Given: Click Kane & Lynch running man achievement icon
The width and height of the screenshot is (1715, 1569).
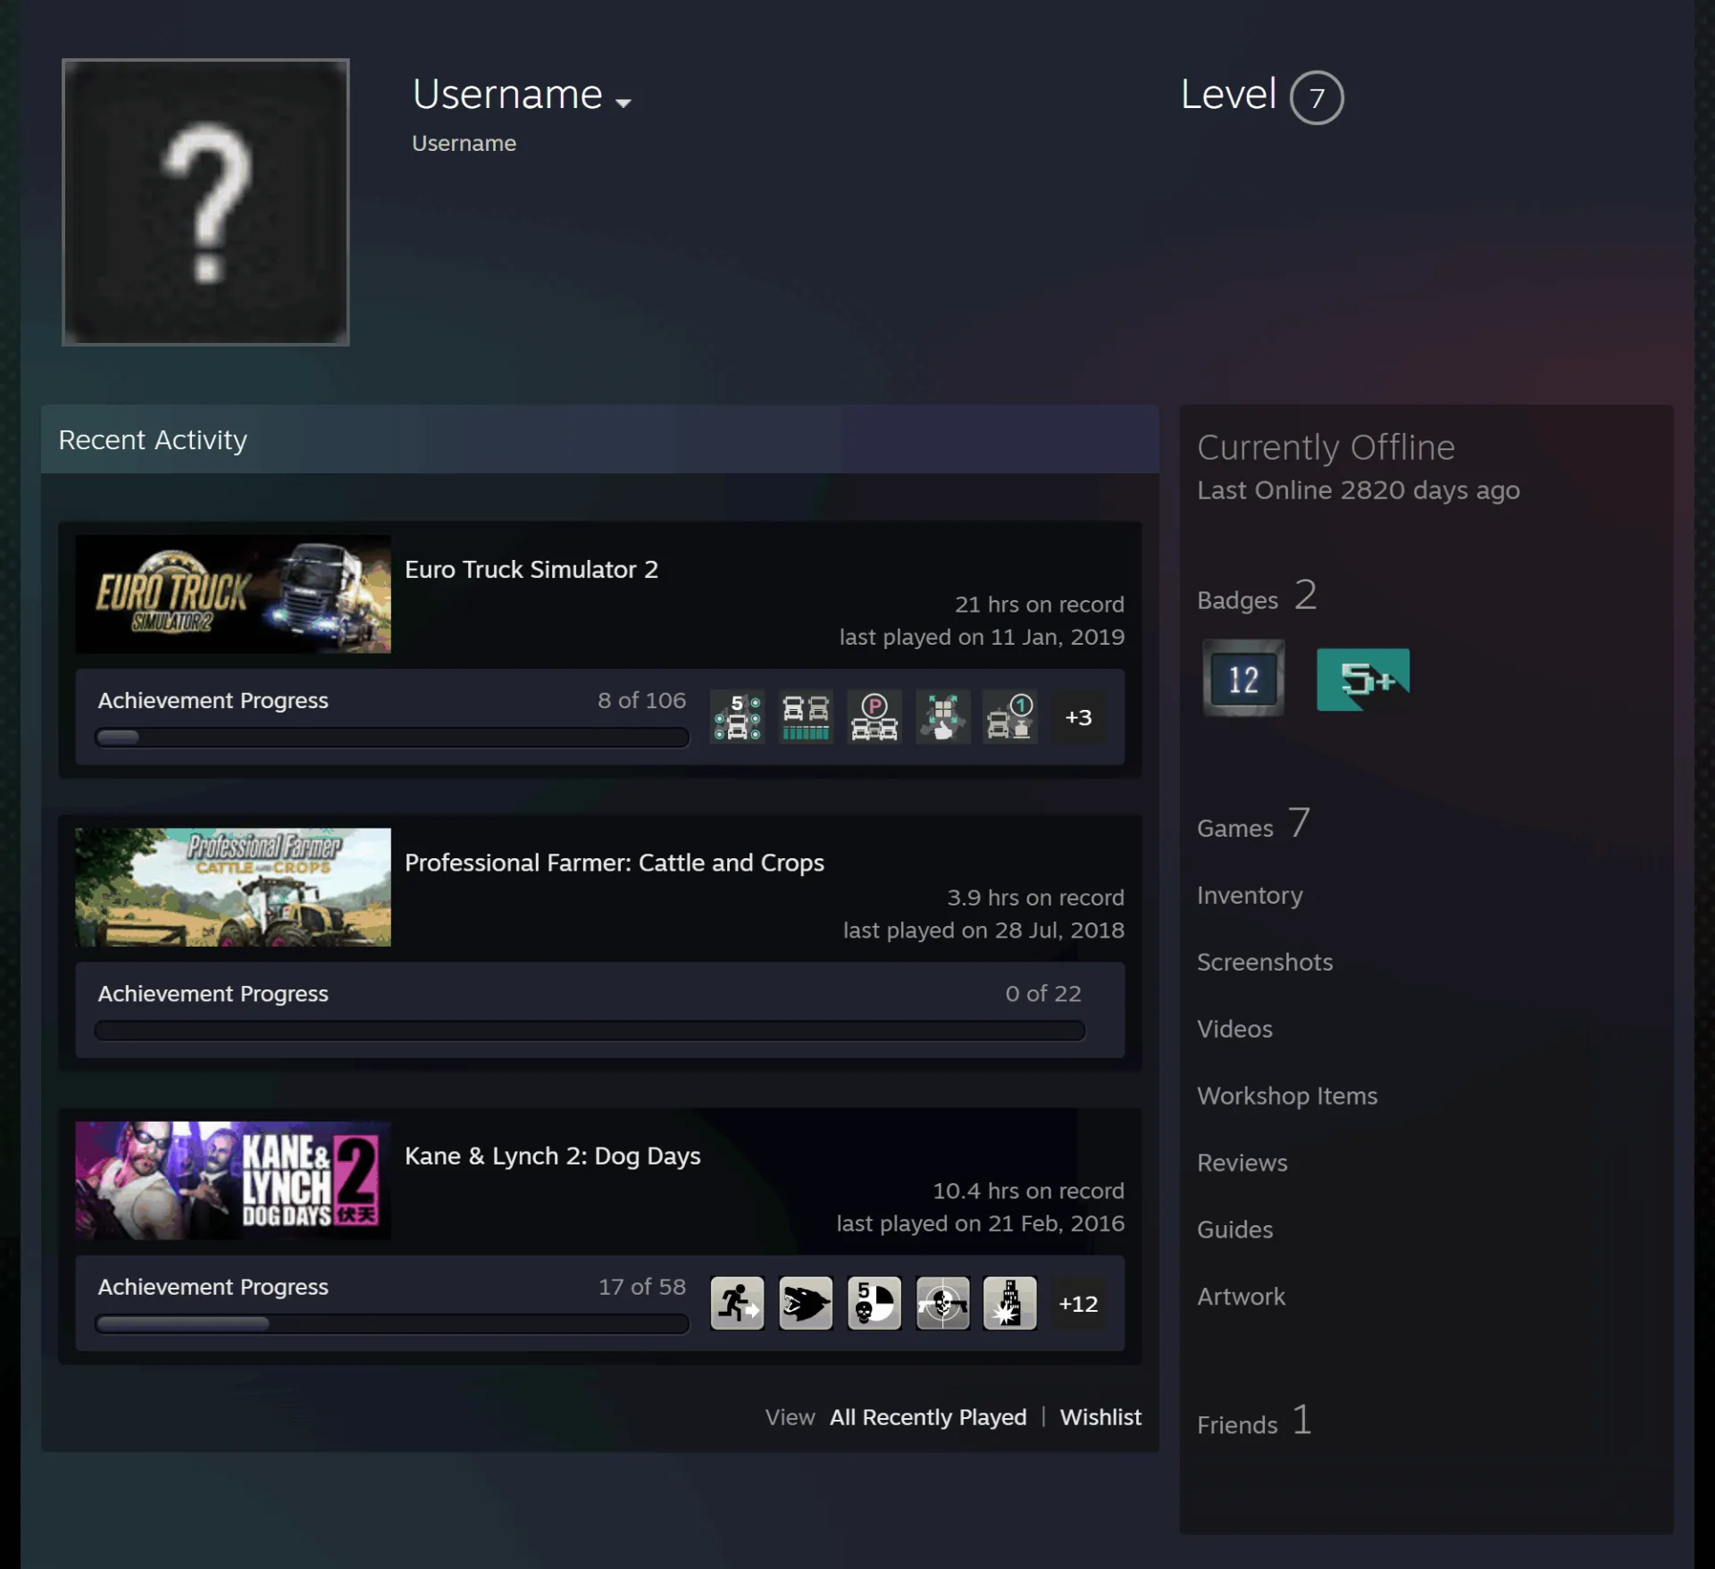Looking at the screenshot, I should click(x=737, y=1303).
